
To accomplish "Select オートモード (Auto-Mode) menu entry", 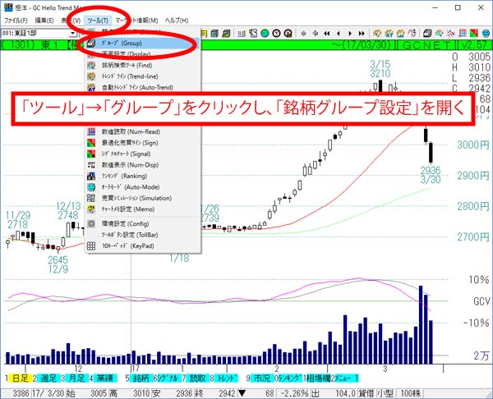I will point(143,187).
